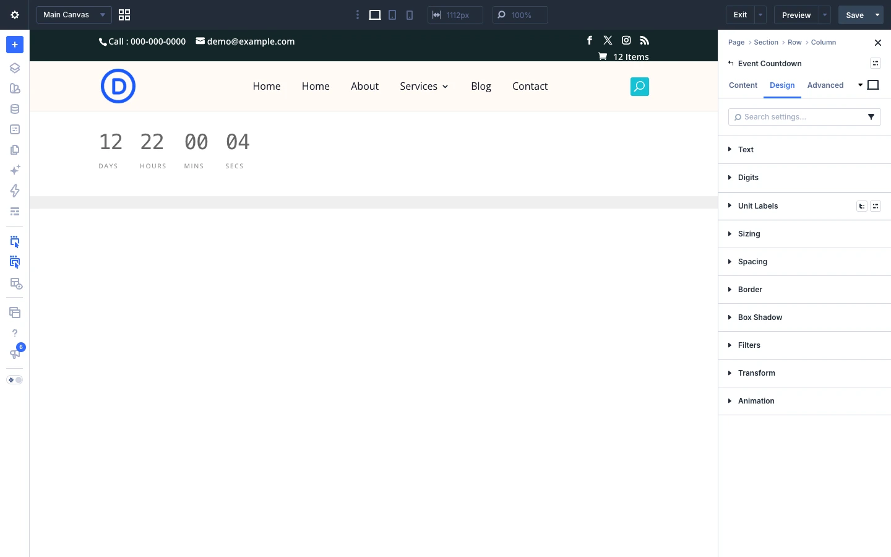Expand the Box Shadow settings group
Viewport: 891px width, 557px height.
[x=804, y=317]
